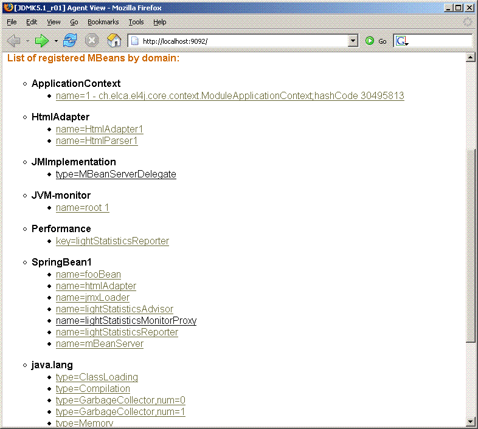Click the vertical scrollbar down arrow

coord(470,422)
